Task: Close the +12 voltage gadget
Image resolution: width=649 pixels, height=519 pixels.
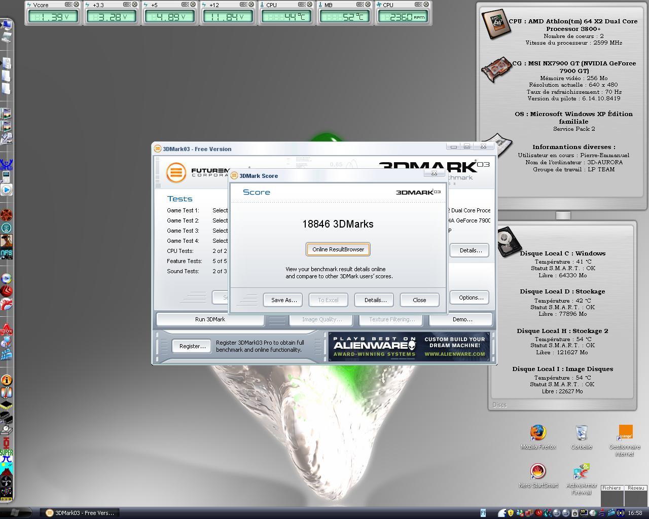Action: pyautogui.click(x=251, y=5)
